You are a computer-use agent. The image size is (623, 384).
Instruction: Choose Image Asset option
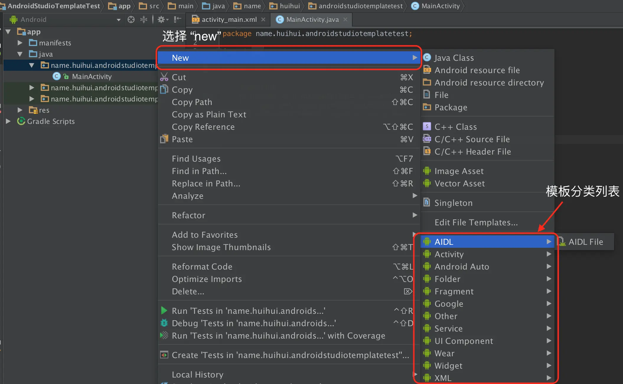point(459,171)
